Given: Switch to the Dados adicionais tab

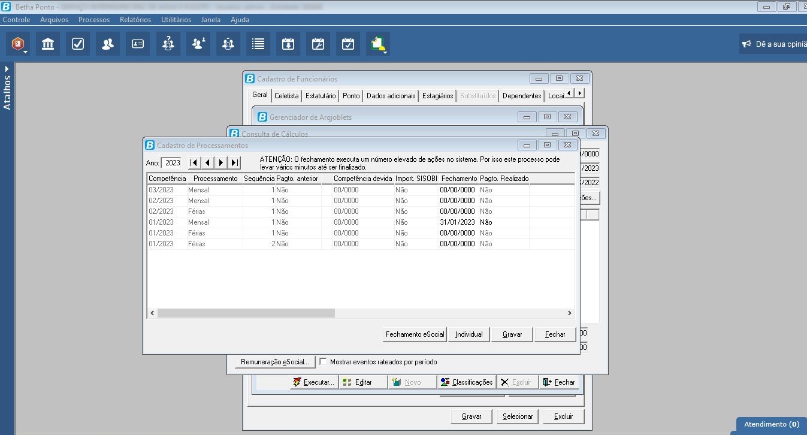Looking at the screenshot, I should (391, 96).
